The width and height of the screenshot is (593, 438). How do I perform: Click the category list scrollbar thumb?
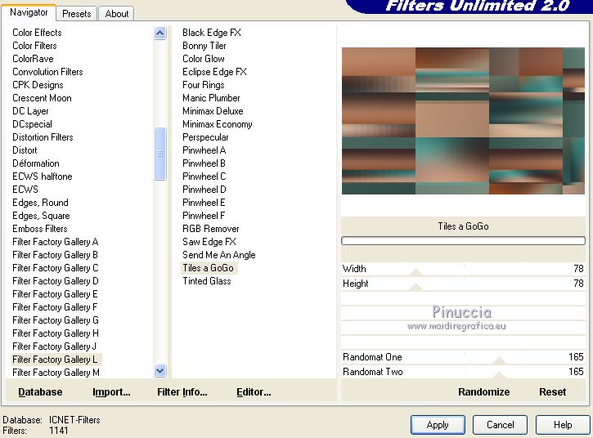click(x=160, y=154)
